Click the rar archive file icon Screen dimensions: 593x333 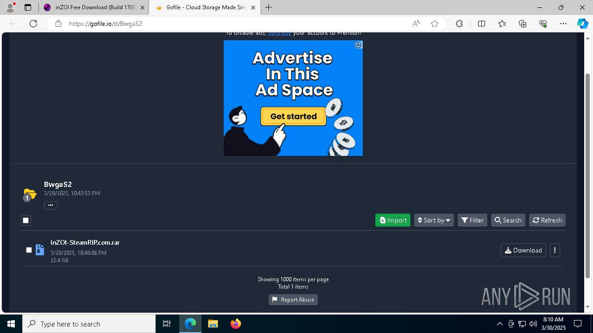[40, 250]
